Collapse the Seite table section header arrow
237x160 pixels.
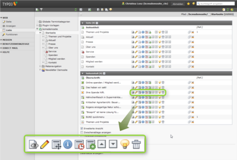[83, 23]
